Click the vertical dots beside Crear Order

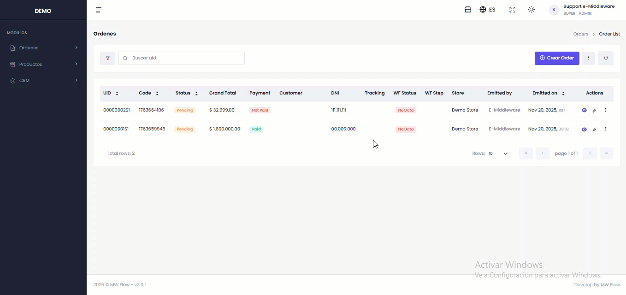point(588,58)
